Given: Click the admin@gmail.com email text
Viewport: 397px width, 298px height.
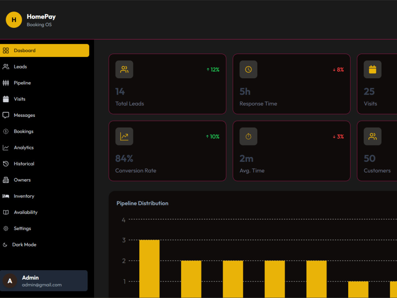Looking at the screenshot, I should (42, 285).
